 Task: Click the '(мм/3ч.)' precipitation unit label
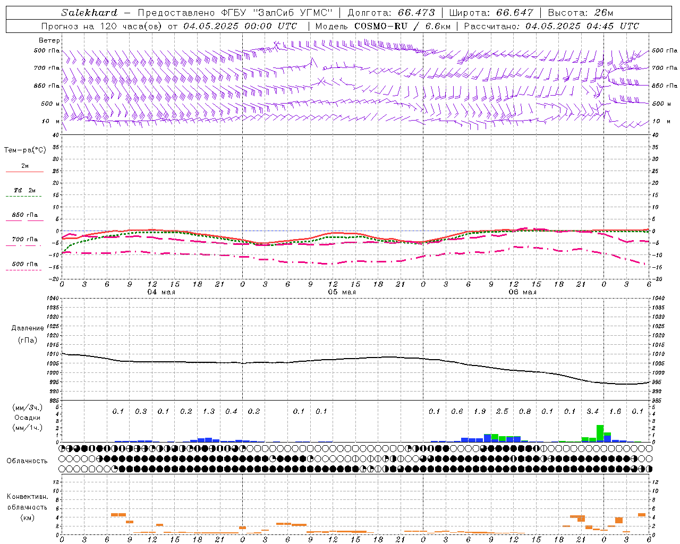coord(27,407)
